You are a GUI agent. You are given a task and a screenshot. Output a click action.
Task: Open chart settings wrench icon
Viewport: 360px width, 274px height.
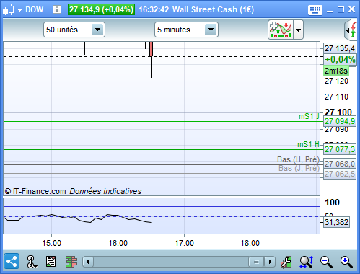[286, 262]
